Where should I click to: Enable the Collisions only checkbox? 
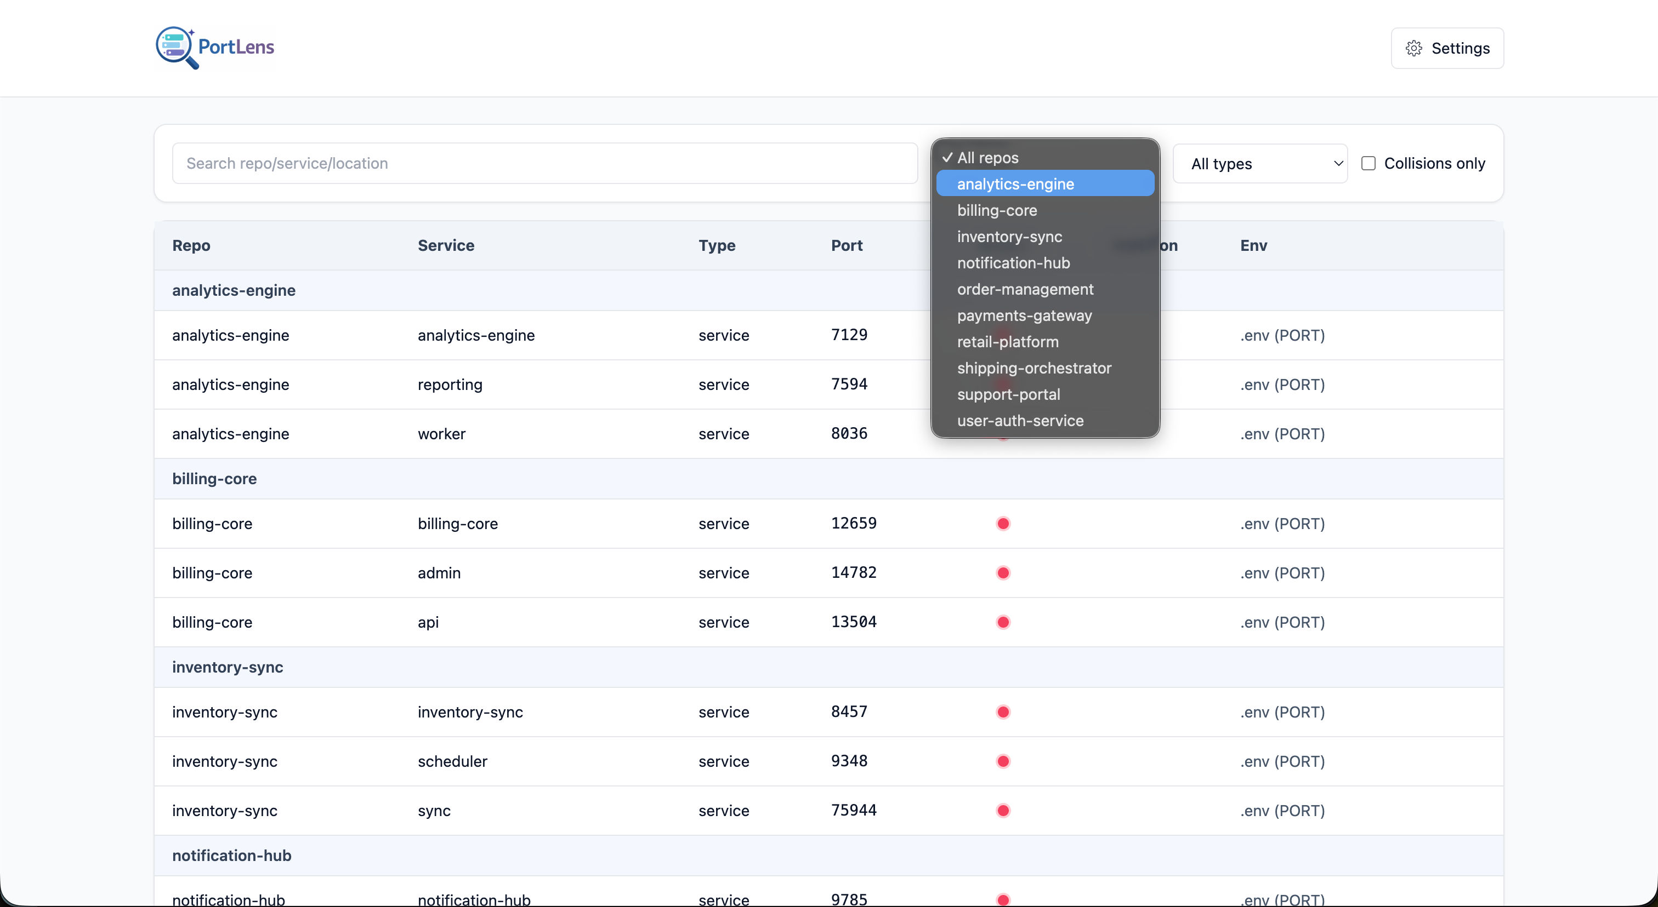click(1369, 163)
